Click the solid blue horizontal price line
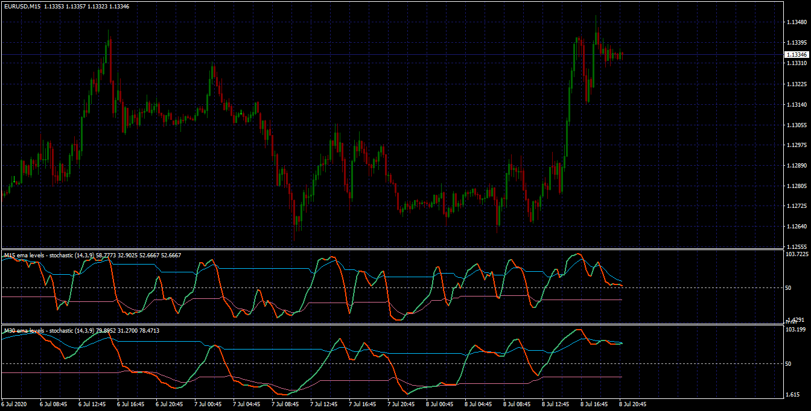The height and width of the screenshot is (411, 811). 391,54
